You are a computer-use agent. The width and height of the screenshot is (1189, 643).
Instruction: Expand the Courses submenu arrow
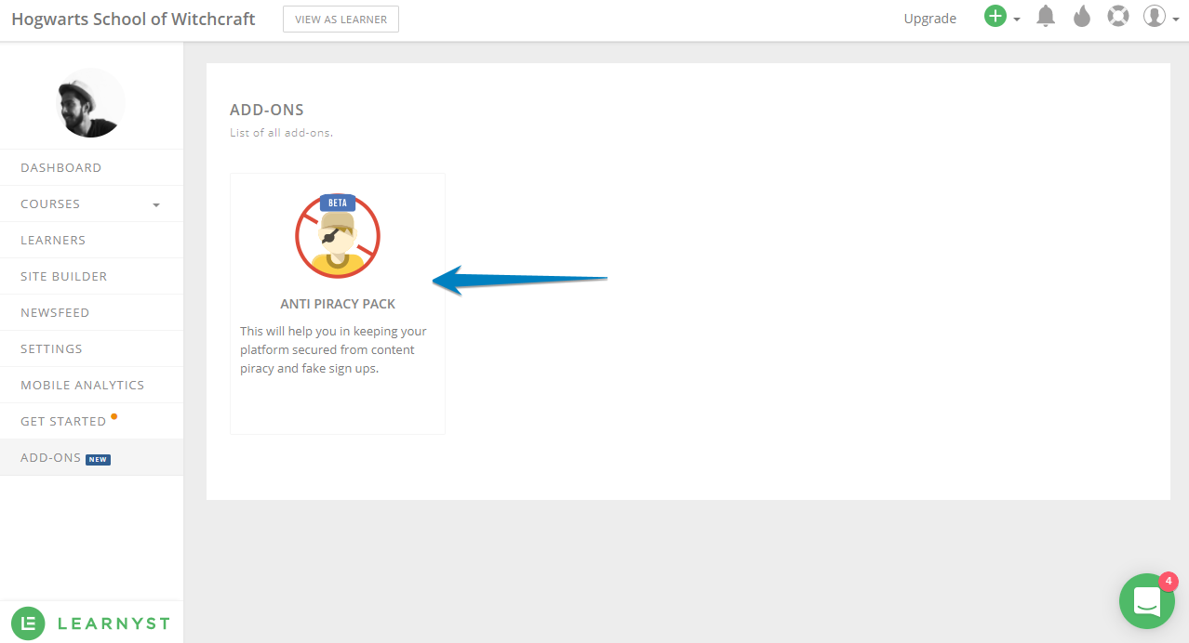[x=156, y=205]
